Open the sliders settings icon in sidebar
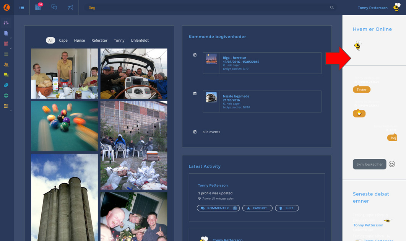This screenshot has height=241, width=406. coord(6,23)
